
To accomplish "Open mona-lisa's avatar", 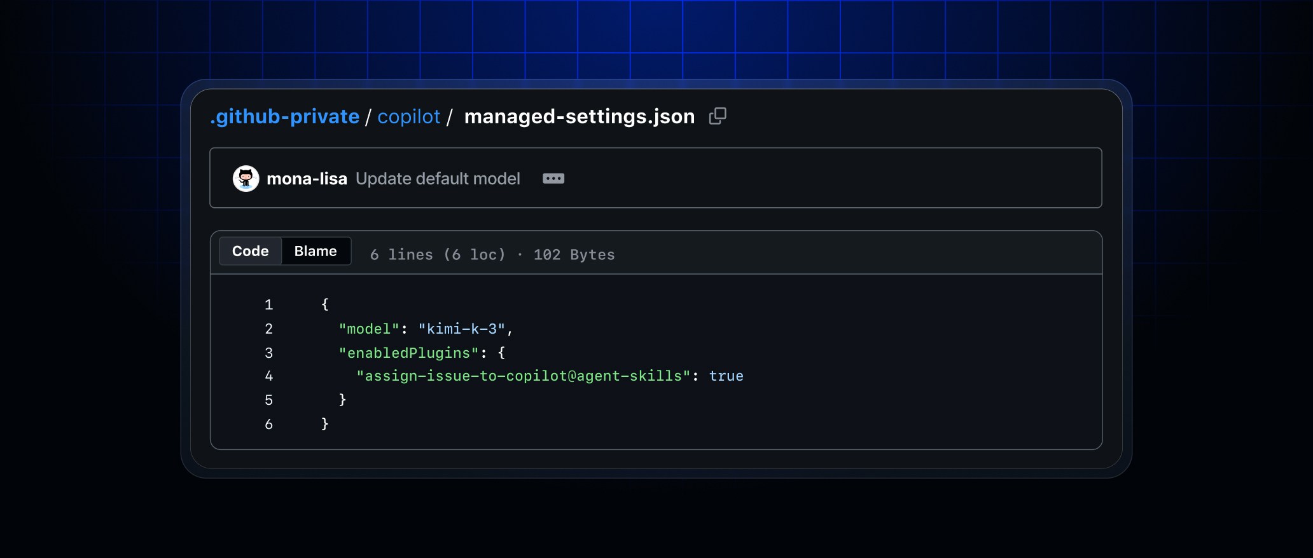I will (x=246, y=179).
